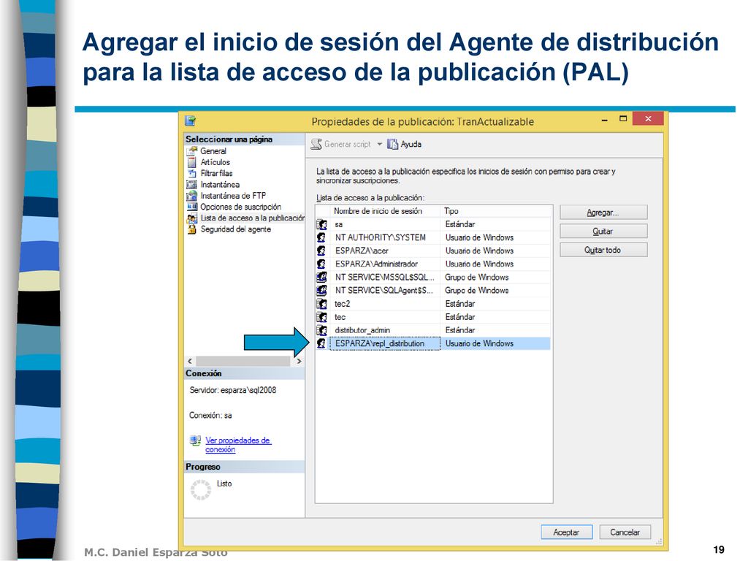This screenshot has height=561, width=748.
Task: Click the Ayuda toolbar label
Action: (411, 144)
